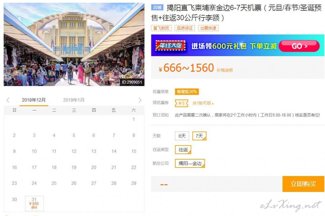Switch to the 2018年12月 calendar tab
Image resolution: width=325 pixels, height=216 pixels.
click(x=34, y=100)
